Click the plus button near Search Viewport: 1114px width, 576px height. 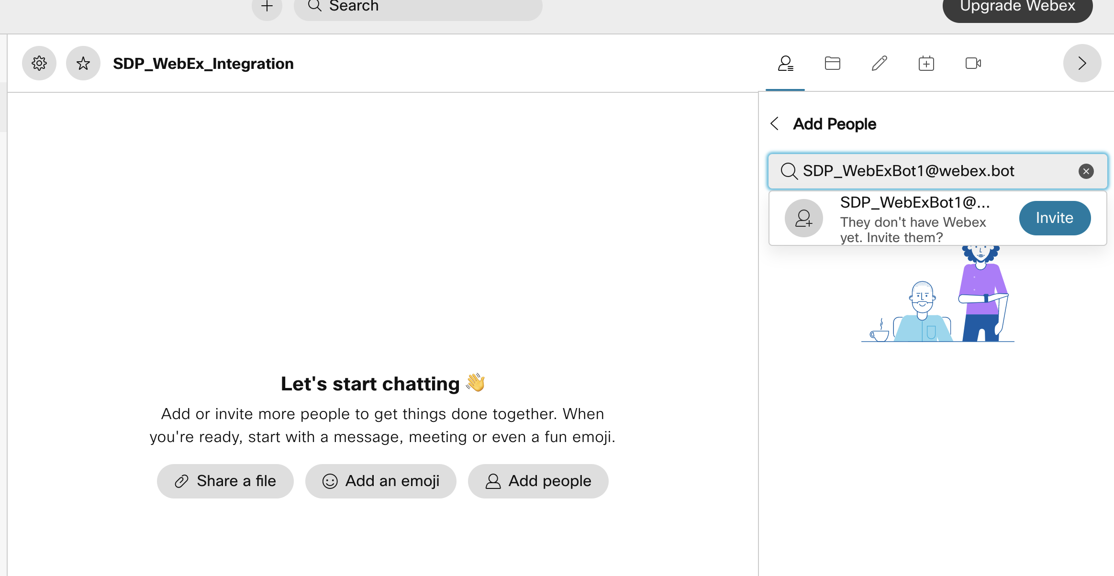coord(267,7)
